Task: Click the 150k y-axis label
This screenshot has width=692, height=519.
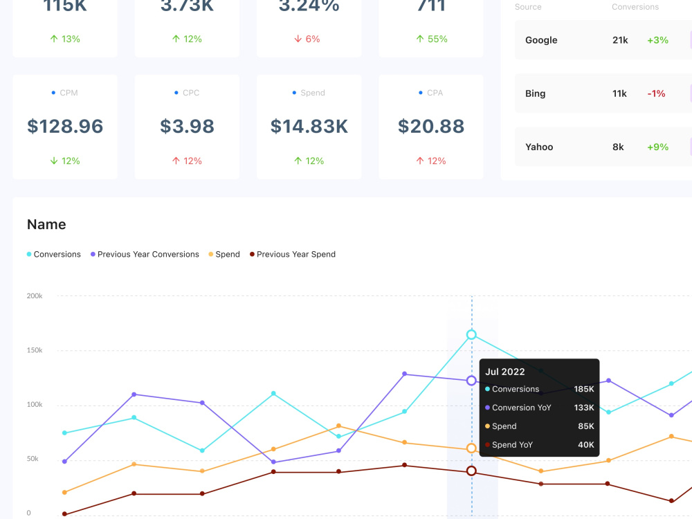Action: 35,350
